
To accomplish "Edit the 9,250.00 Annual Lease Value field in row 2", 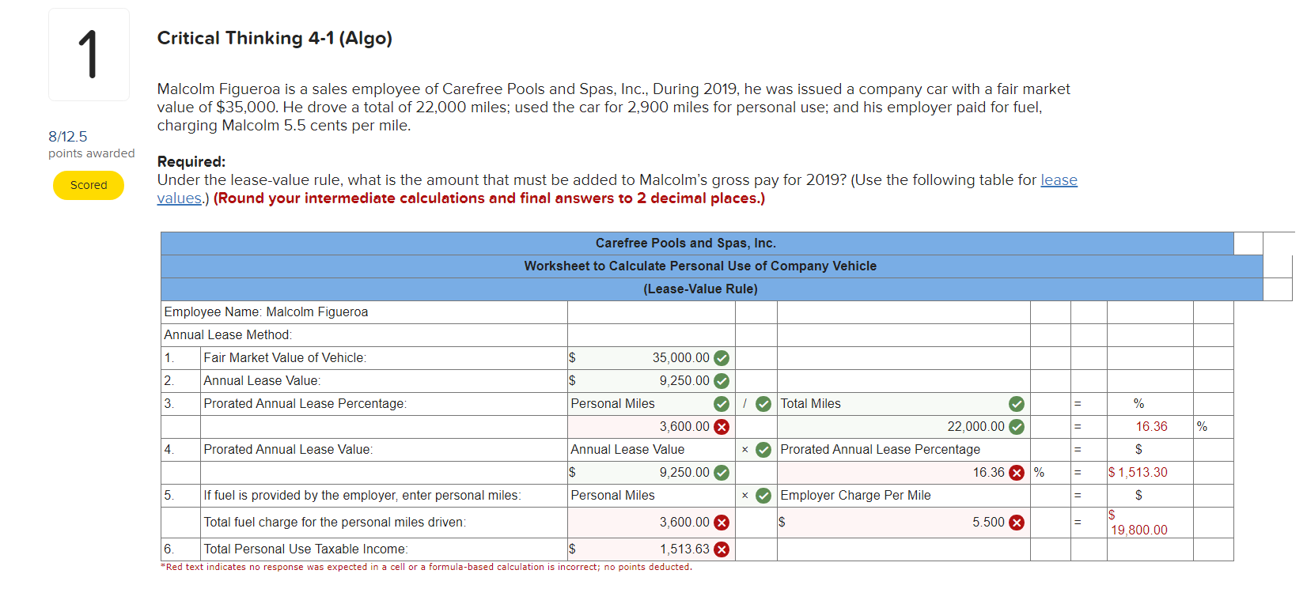I will 651,381.
